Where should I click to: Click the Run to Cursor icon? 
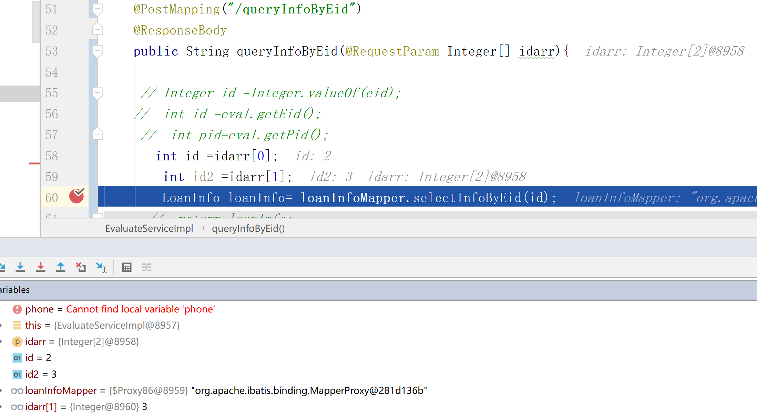tap(101, 267)
